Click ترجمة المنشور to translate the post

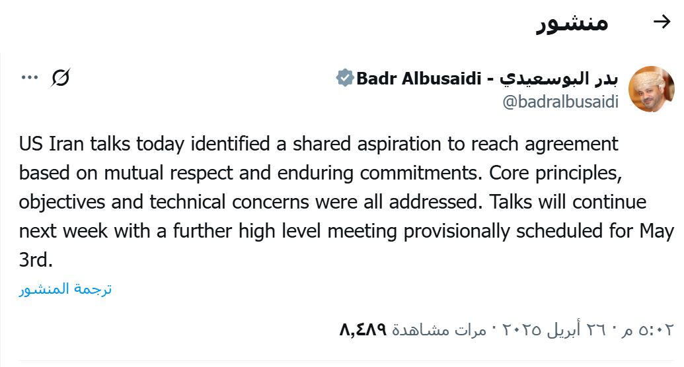coord(65,288)
